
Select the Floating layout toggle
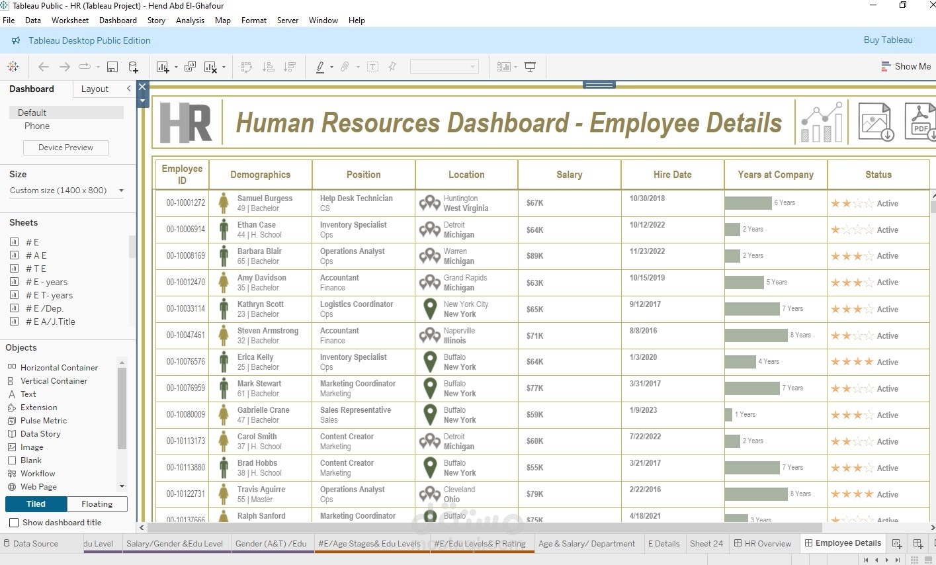coord(97,504)
